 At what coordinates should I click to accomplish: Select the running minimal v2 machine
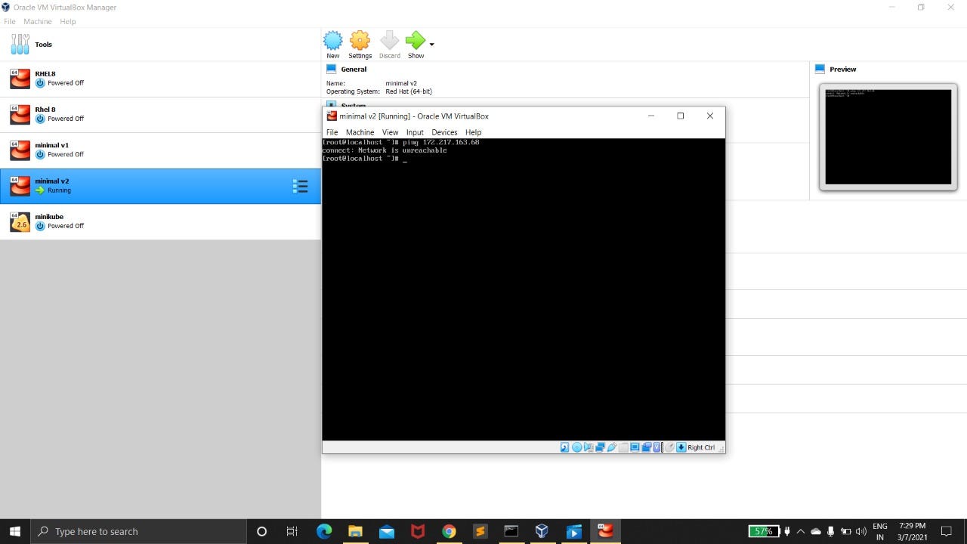coord(160,186)
